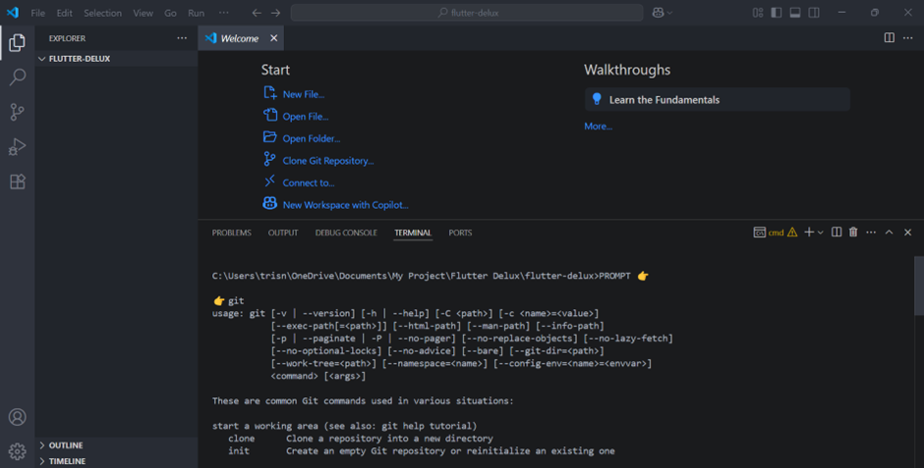Open the Manage gear icon

click(x=17, y=451)
